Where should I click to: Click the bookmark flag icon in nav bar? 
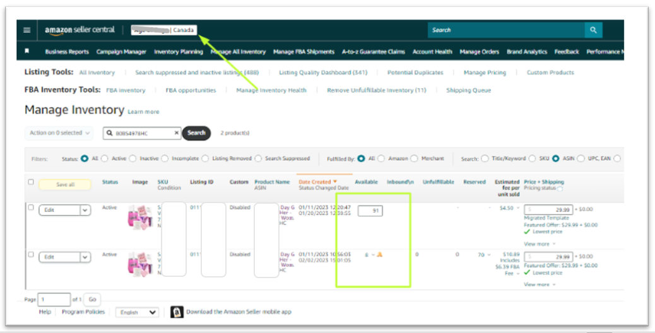27,51
